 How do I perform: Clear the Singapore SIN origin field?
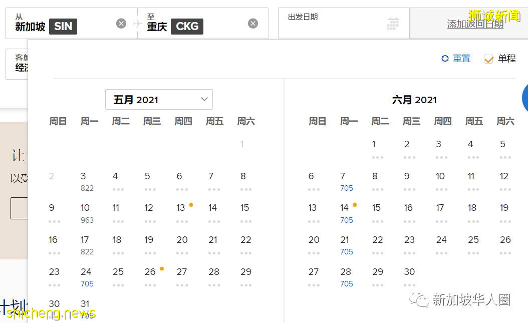(121, 23)
